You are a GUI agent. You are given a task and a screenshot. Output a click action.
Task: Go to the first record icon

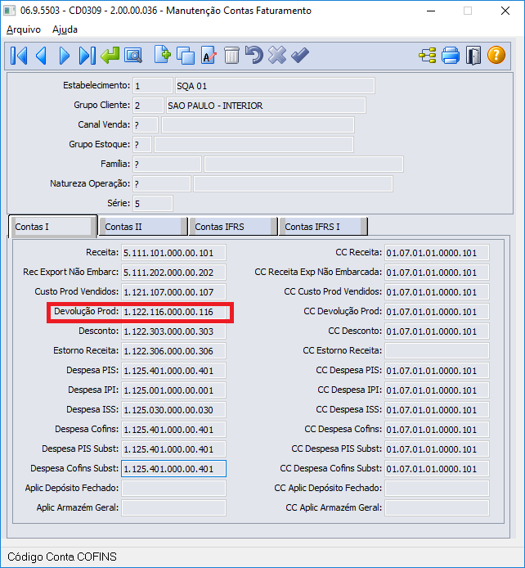(x=19, y=56)
